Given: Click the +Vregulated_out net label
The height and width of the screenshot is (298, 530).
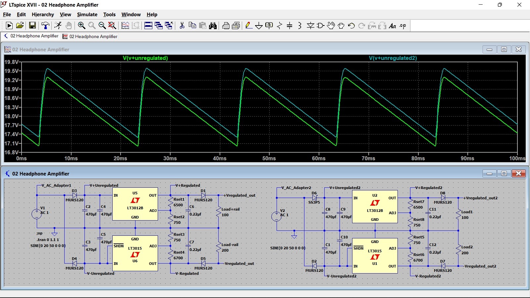Looking at the screenshot, I should tap(239, 195).
